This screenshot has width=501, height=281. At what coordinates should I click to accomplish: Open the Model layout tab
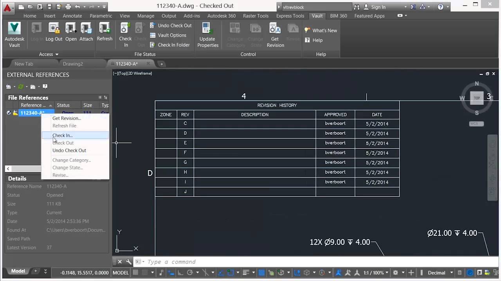point(18,271)
